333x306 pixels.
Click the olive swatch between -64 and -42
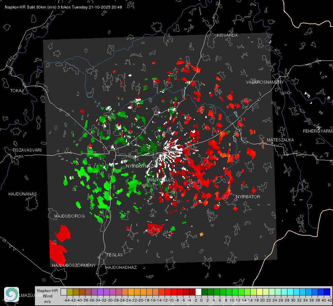coord(70,292)
